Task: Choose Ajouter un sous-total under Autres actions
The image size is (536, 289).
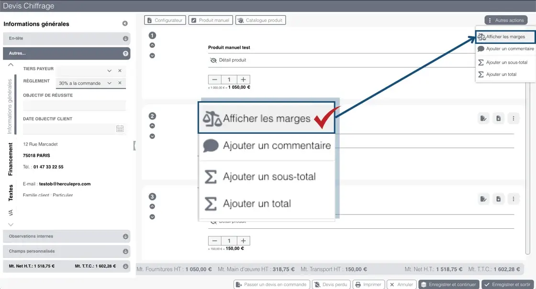Action: click(x=505, y=63)
